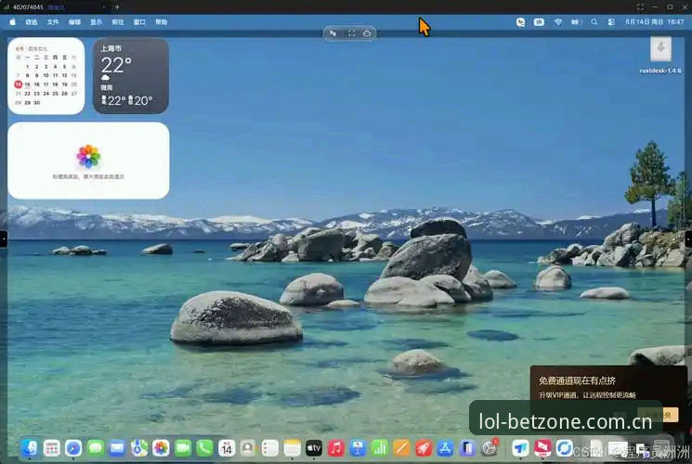Click the screen-fit icon in the floating toolbar
Image resolution: width=692 pixels, height=464 pixels.
point(351,33)
